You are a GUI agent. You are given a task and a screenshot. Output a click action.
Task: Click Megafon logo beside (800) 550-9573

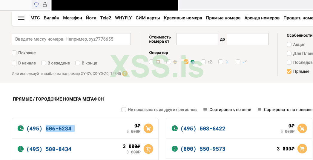[x=175, y=149]
